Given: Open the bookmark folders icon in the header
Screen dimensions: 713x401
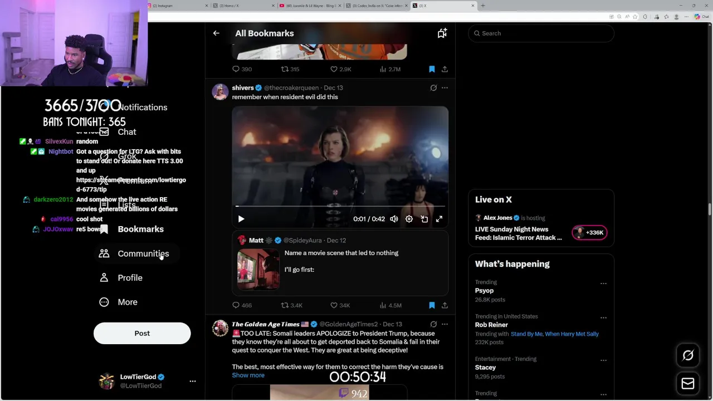Looking at the screenshot, I should click(442, 33).
